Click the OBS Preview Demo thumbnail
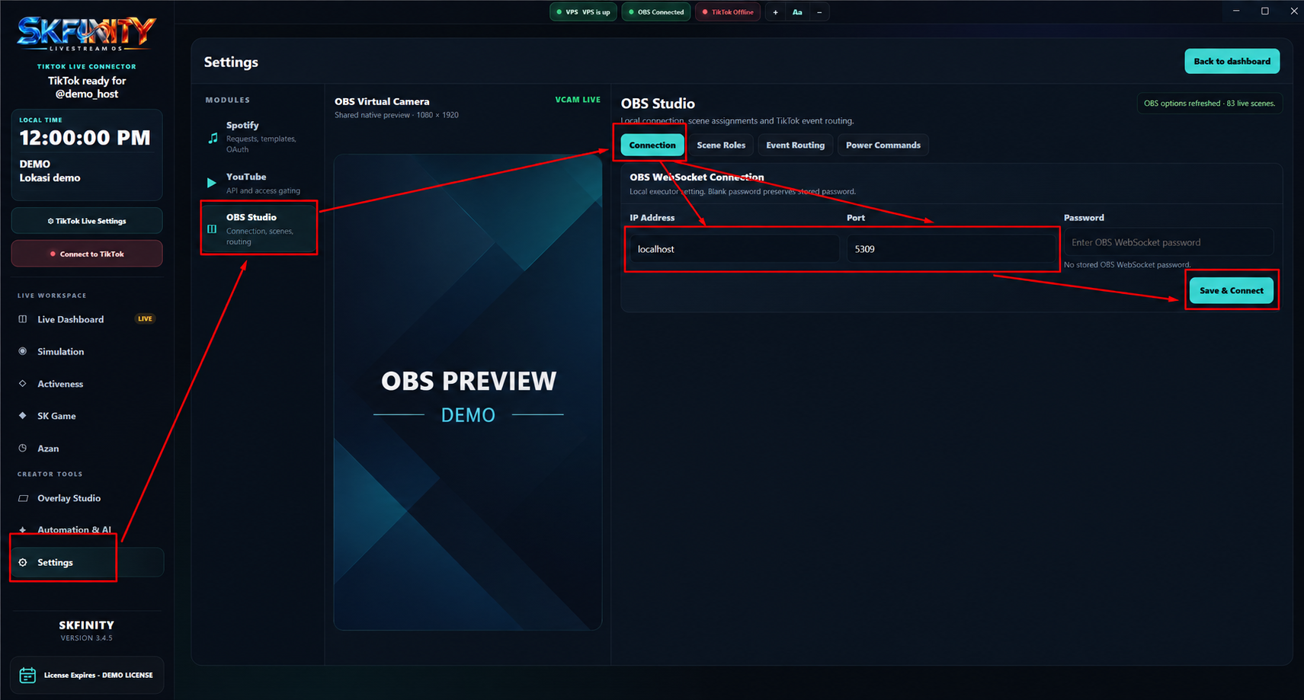The height and width of the screenshot is (700, 1304). 468,392
